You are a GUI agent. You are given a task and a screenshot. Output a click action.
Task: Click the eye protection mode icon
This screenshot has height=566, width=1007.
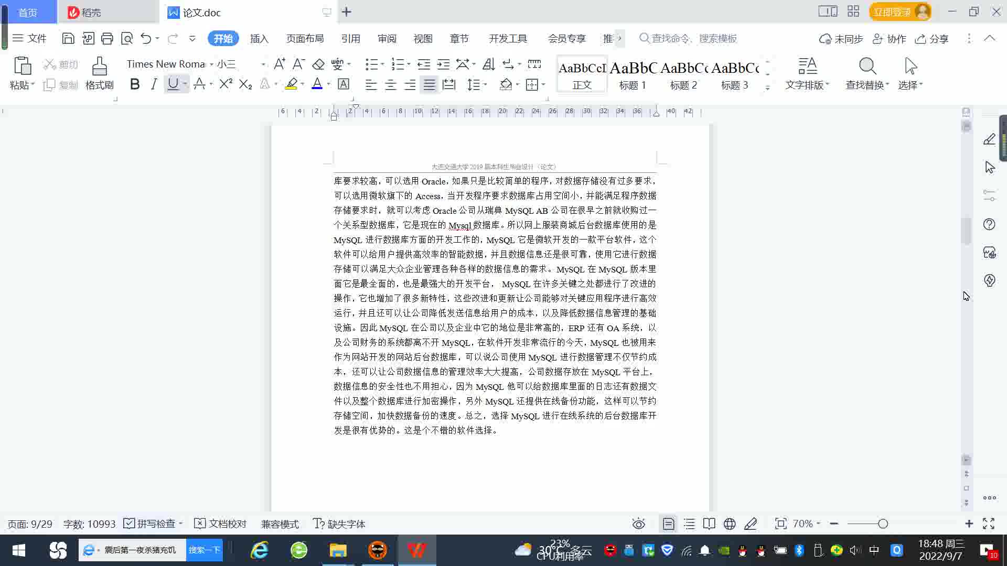coord(638,524)
